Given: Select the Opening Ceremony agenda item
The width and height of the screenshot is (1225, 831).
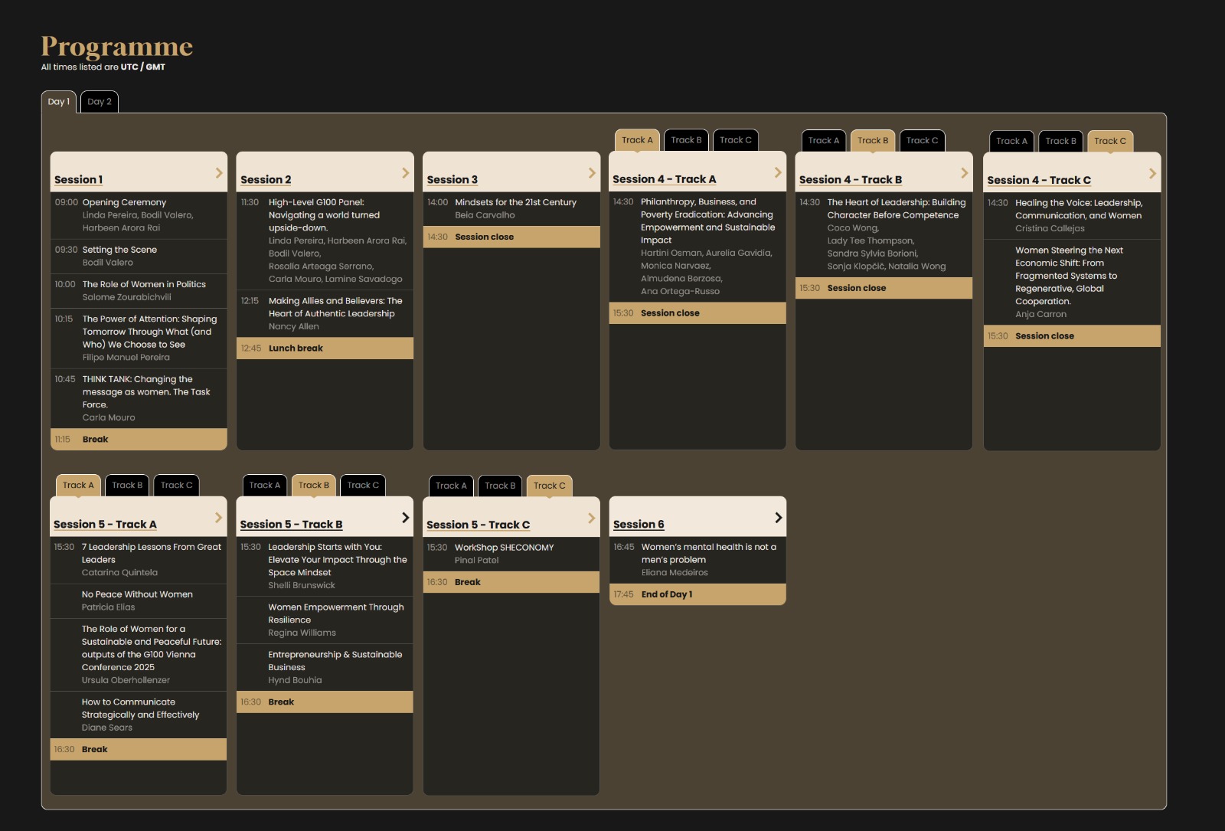Looking at the screenshot, I should point(124,203).
